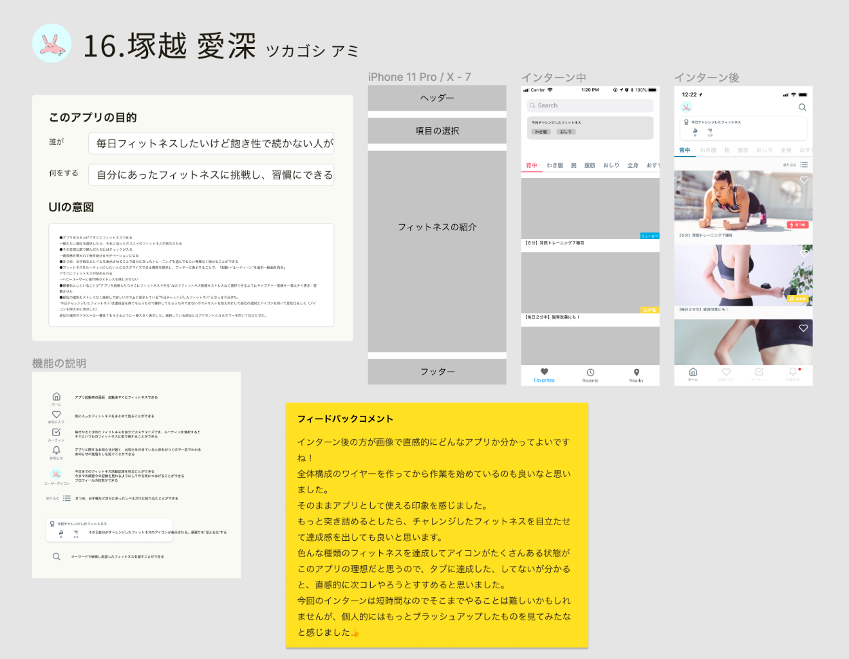Click the Search field in the wireframe mockup
The height and width of the screenshot is (659, 849).
click(590, 105)
